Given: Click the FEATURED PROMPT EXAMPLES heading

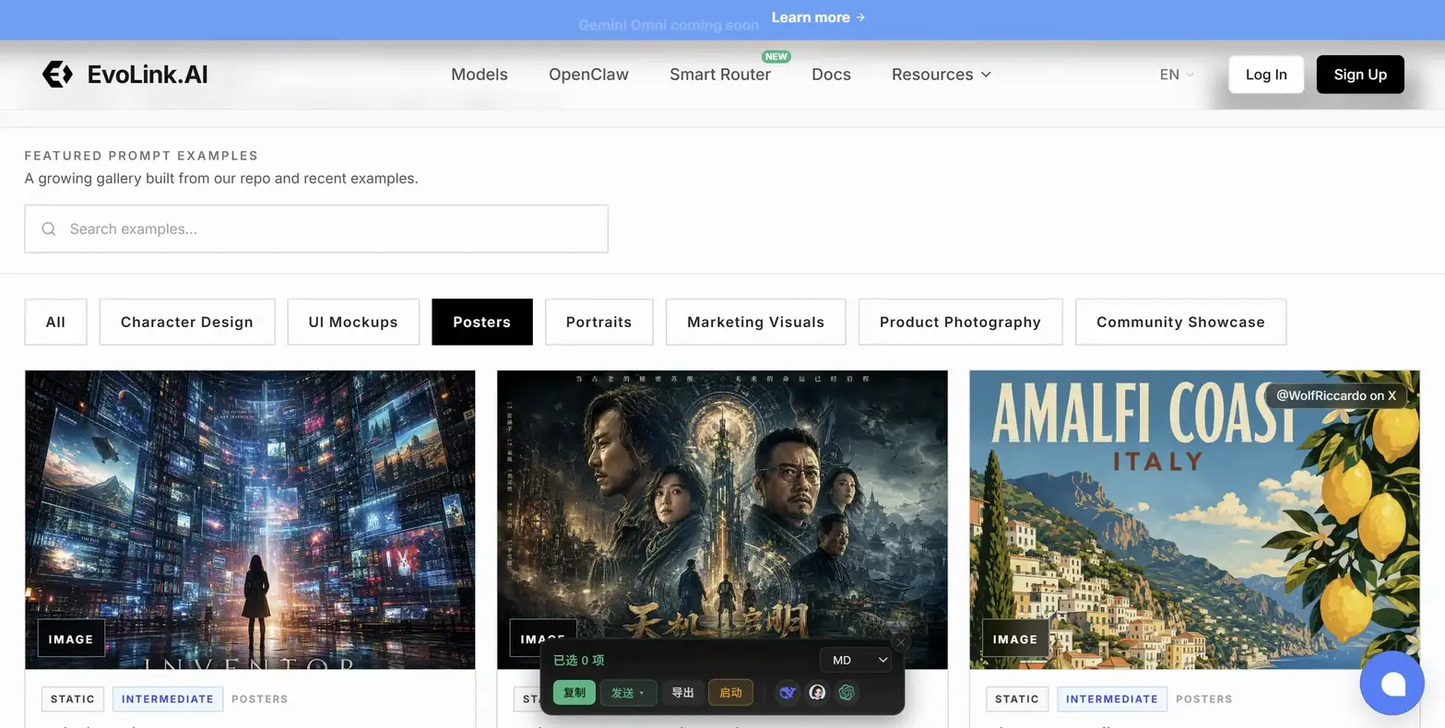Looking at the screenshot, I should coord(141,156).
